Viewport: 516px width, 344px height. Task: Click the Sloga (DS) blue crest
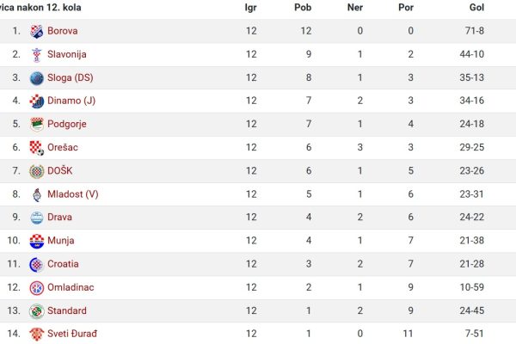36,78
